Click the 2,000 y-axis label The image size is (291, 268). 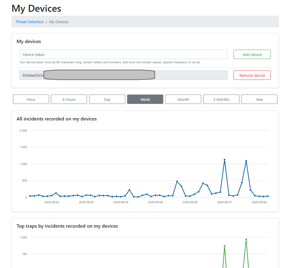pyautogui.click(x=23, y=131)
